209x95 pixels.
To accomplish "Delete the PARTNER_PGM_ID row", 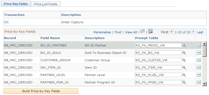I will tap(199, 82).
